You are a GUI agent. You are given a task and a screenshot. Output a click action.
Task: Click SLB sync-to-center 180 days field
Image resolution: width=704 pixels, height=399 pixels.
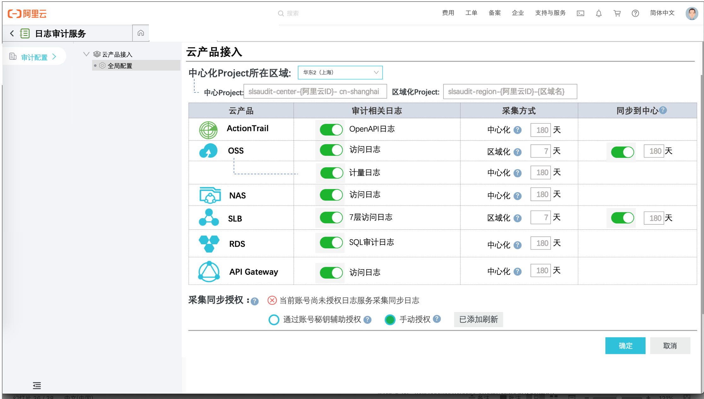654,218
